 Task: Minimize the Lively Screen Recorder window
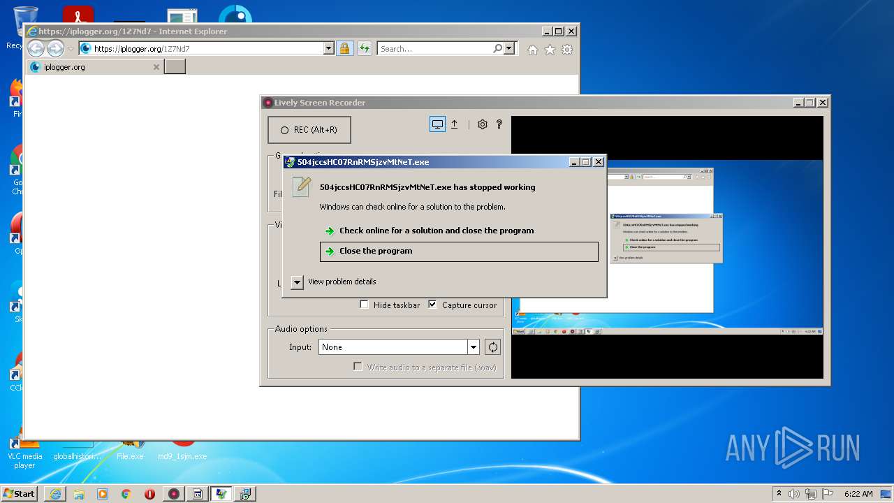pyautogui.click(x=798, y=103)
